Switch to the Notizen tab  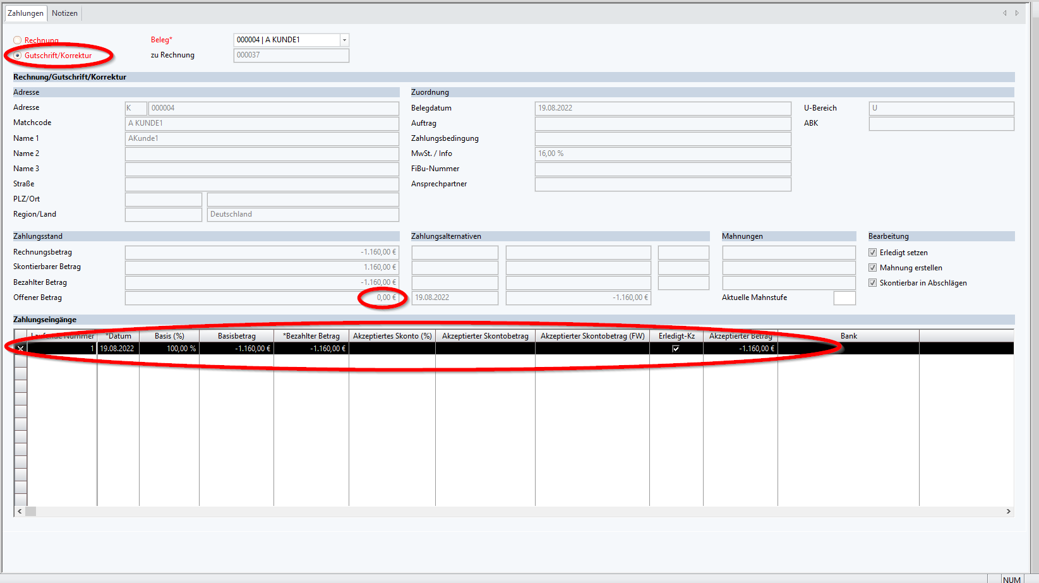(64, 13)
